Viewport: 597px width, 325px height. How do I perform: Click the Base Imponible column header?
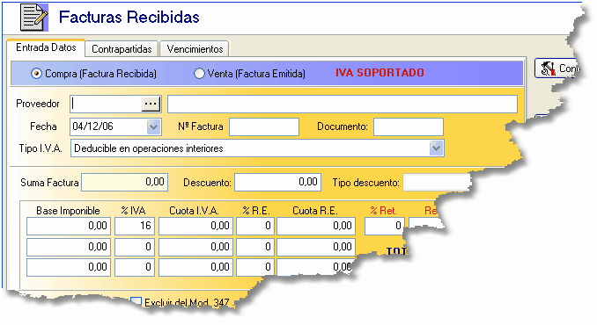point(68,211)
